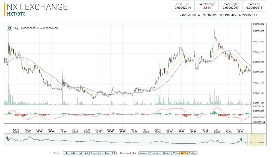Click the 24hr Low value 0.00002013
Viewport: 272px width, 157px height.
tap(254, 8)
